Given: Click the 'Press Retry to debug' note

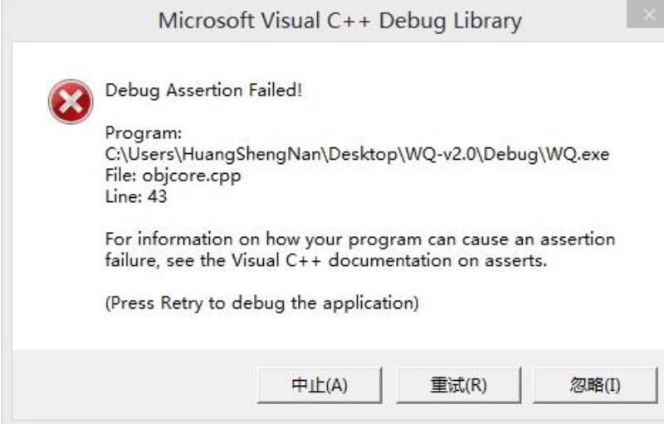Looking at the screenshot, I should pos(262,303).
